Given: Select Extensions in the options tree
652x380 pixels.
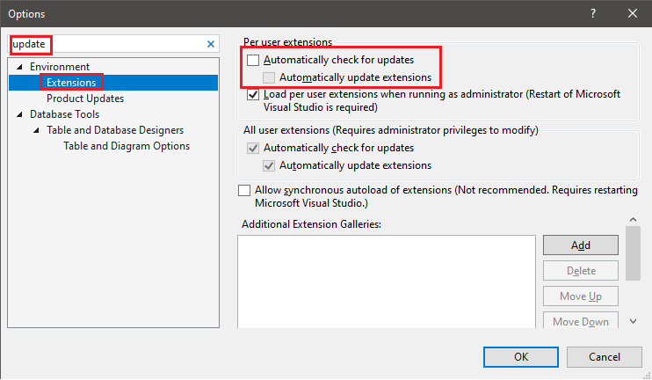Looking at the screenshot, I should (x=71, y=83).
